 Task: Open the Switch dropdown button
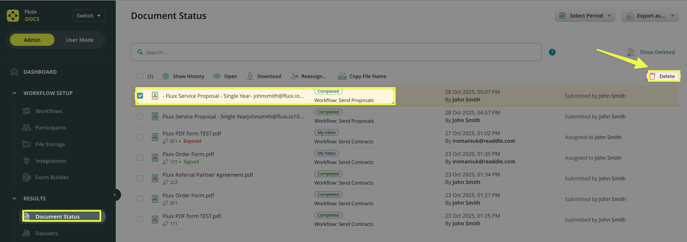click(x=88, y=16)
